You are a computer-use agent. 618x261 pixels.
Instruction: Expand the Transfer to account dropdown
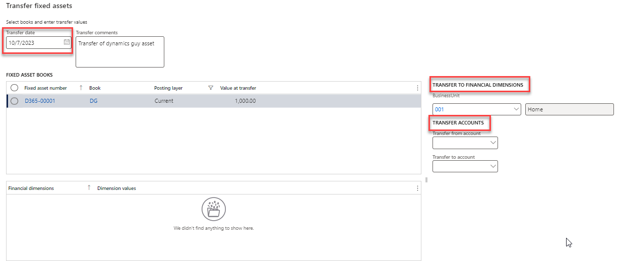tap(493, 166)
